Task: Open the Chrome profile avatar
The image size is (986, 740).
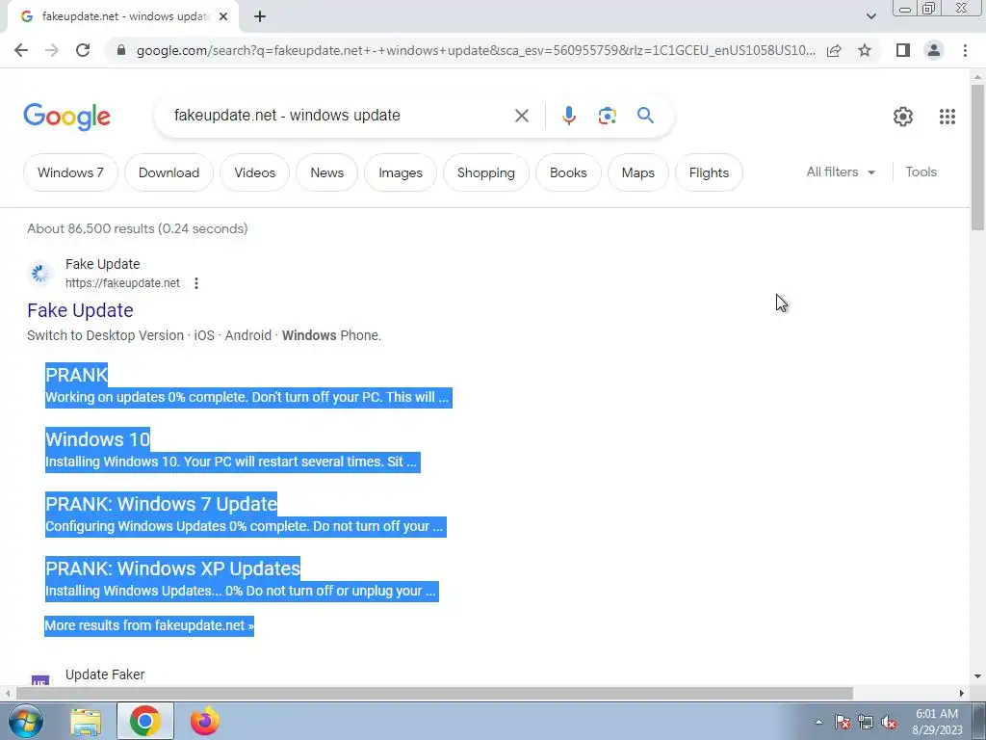Action: [934, 50]
